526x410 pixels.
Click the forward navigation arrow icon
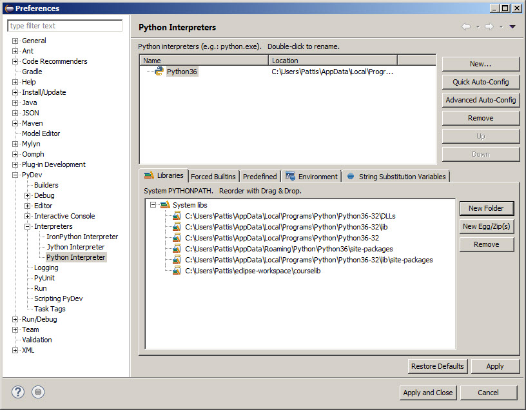coord(489,27)
